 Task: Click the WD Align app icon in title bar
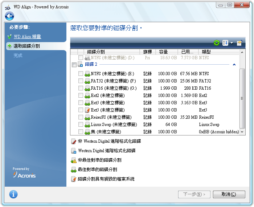click(8, 7)
